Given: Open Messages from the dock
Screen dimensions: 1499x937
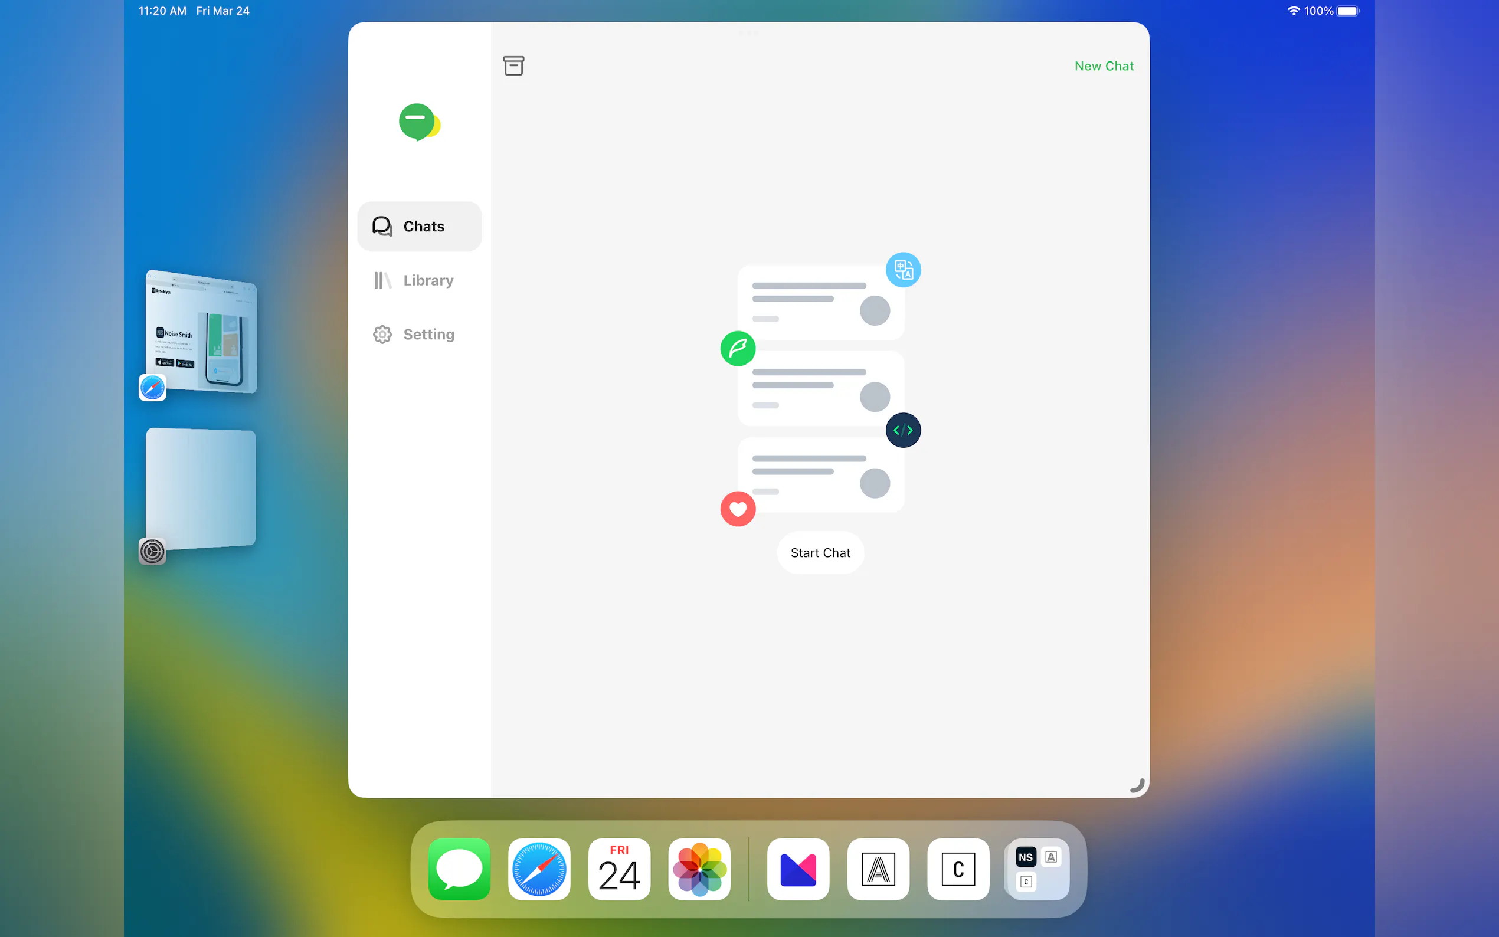Looking at the screenshot, I should click(459, 869).
